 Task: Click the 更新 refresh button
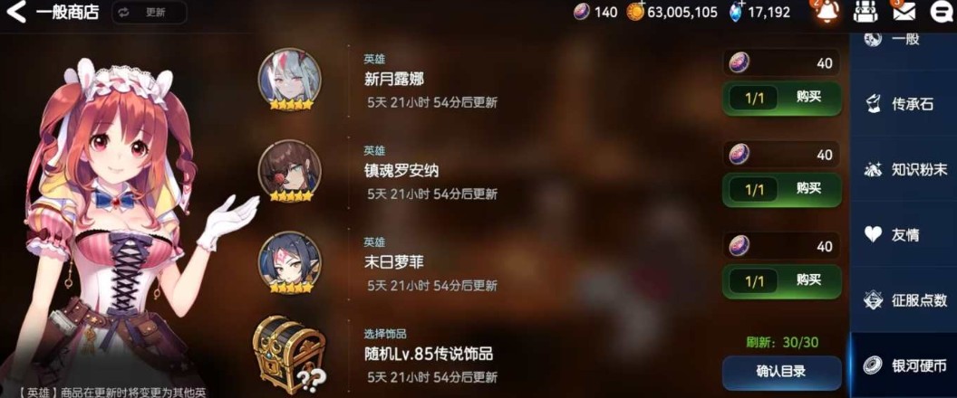click(x=149, y=13)
